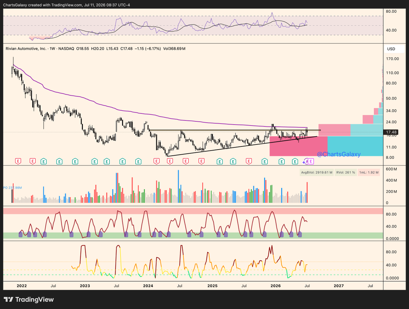Select the large pink zone below the price candles

(298, 146)
